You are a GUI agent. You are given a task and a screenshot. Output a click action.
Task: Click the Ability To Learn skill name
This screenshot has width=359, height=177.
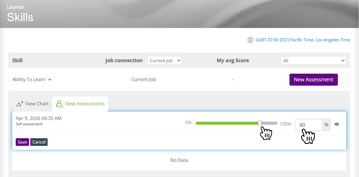(x=29, y=80)
